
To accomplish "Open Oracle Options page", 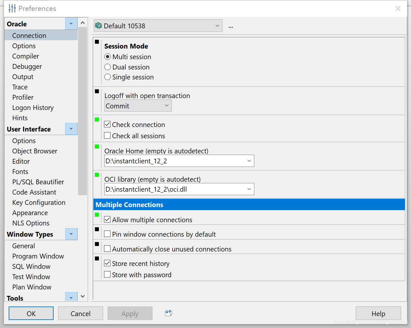I will coord(24,46).
